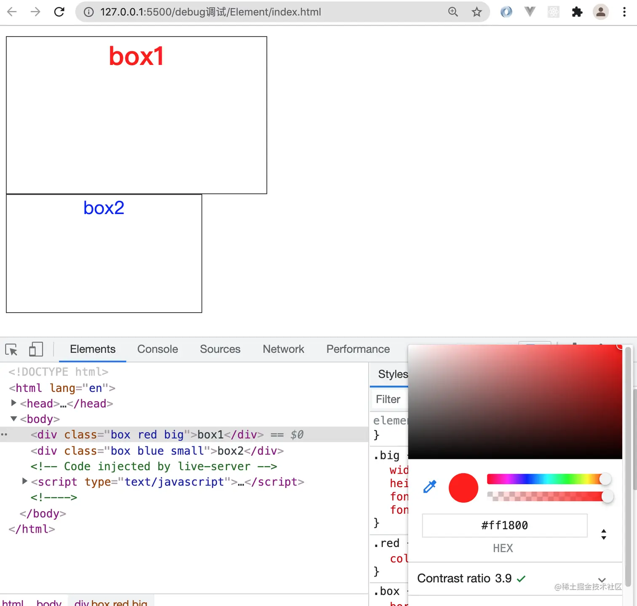Image resolution: width=637 pixels, height=606 pixels.
Task: Click the .red selector in Styles
Action: pos(386,543)
